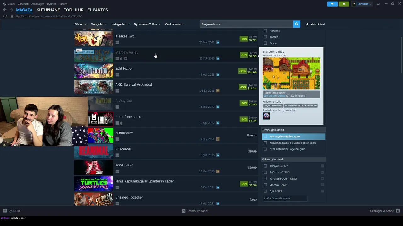Open the green notifications bell
Screen dimensions: 403x226
click(x=344, y=4)
